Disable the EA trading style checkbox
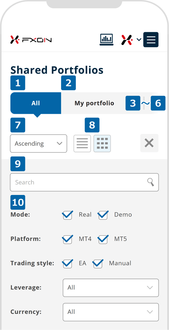This screenshot has height=330, width=169. 67,264
